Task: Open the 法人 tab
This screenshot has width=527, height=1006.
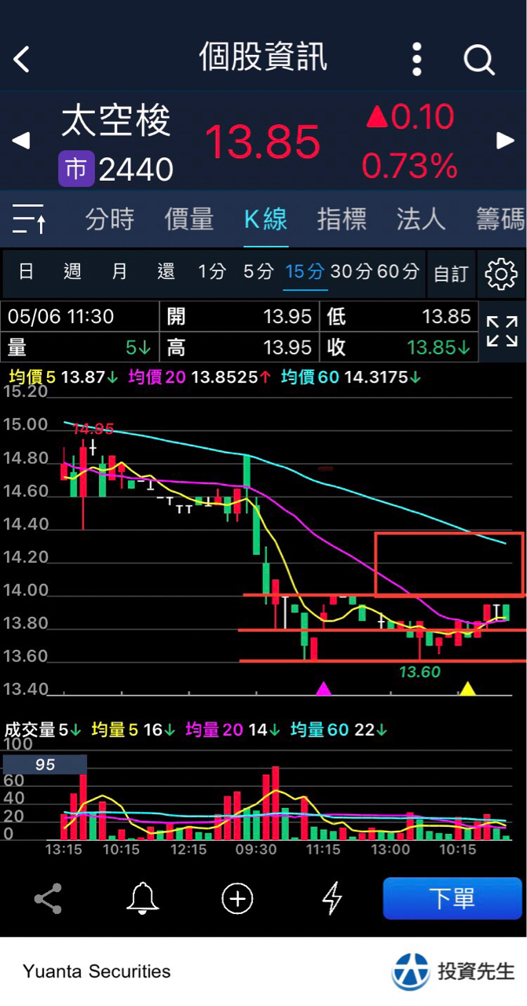Action: coord(421,219)
